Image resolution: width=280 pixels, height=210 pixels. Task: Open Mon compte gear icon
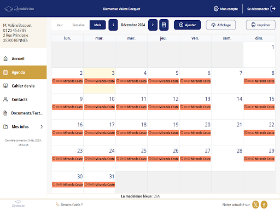click(x=216, y=9)
